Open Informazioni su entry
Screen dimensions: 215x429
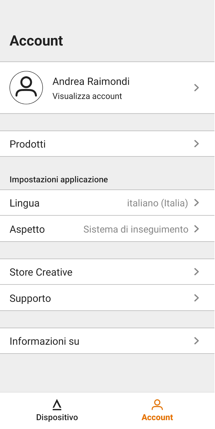107,341
